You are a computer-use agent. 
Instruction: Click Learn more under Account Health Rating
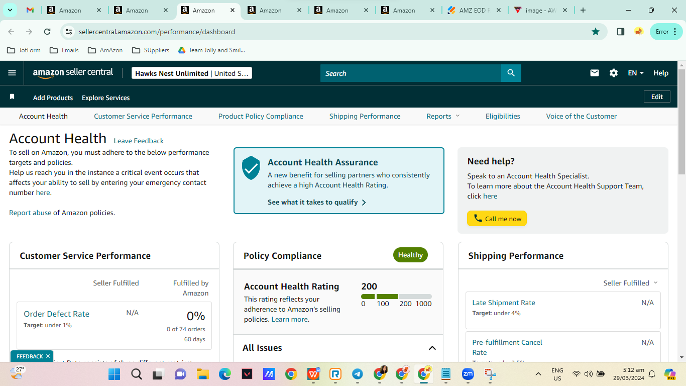point(289,319)
